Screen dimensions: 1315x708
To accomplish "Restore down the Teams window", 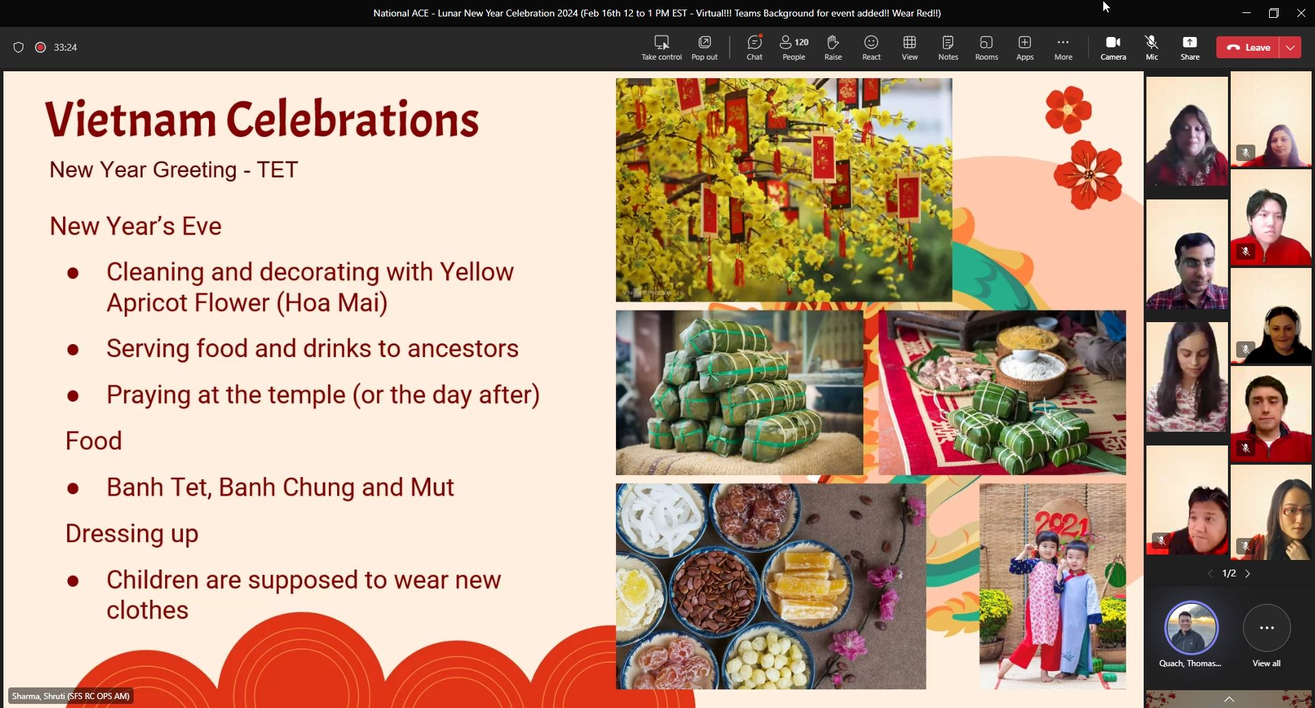I will click(x=1273, y=13).
